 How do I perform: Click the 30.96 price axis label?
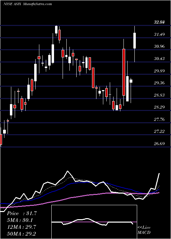(x=159, y=46)
